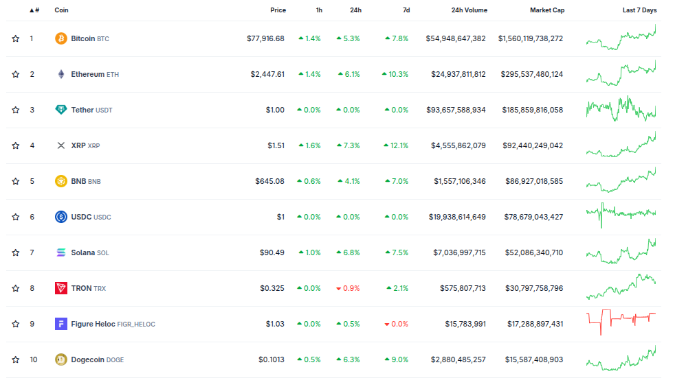Open Figure Heloc red sparkline chart
Screen dimensions: 675x378
621,321
